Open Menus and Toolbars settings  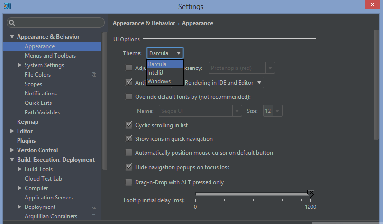50,56
